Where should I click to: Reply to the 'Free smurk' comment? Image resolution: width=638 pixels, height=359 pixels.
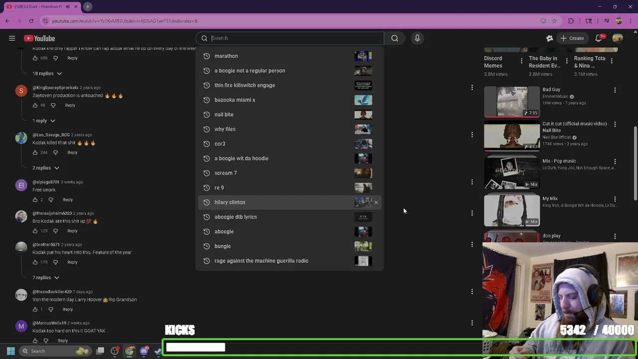tap(68, 199)
